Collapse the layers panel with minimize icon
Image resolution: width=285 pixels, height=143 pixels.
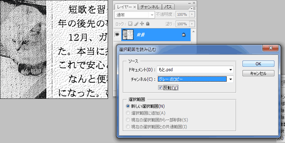190,3
